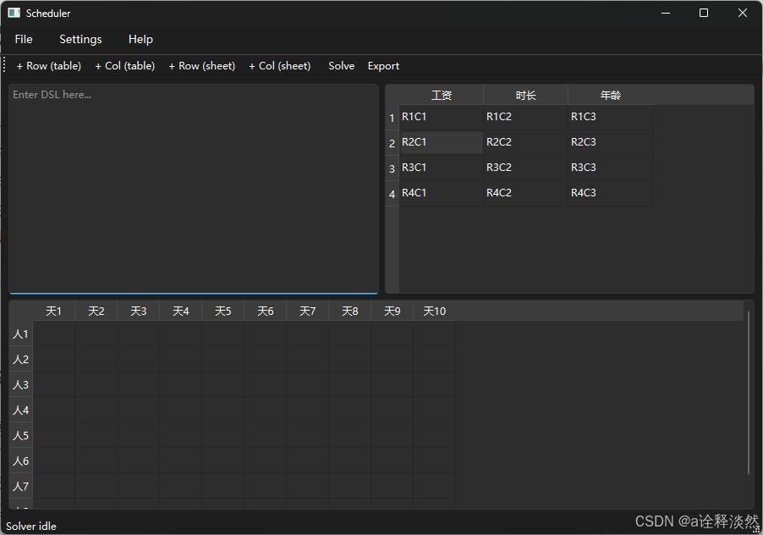Select the 天9 column header
This screenshot has width=763, height=535.
pyautogui.click(x=392, y=311)
